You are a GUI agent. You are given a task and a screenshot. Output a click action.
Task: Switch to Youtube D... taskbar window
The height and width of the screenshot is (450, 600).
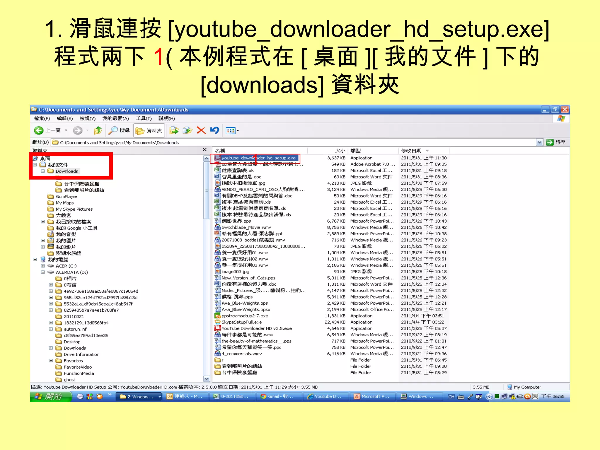pyautogui.click(x=326, y=397)
